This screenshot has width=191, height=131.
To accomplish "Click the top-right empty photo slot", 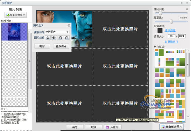I will pos(120,29).
